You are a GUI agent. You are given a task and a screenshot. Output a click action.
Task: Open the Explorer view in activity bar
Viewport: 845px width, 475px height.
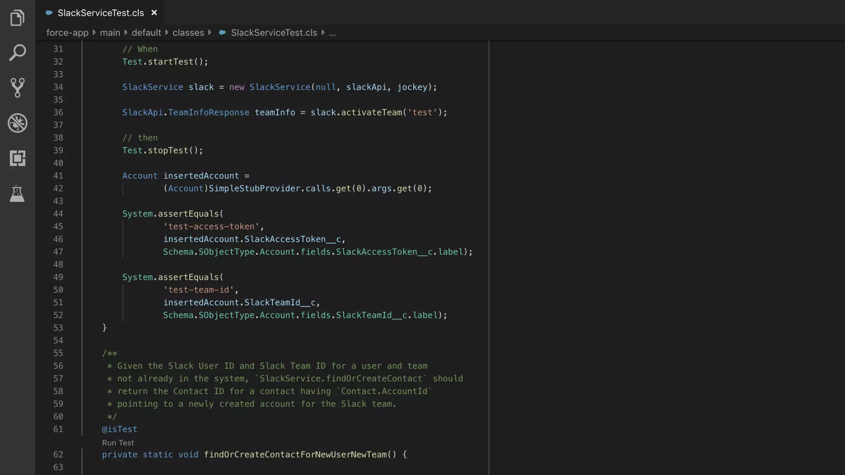click(17, 18)
